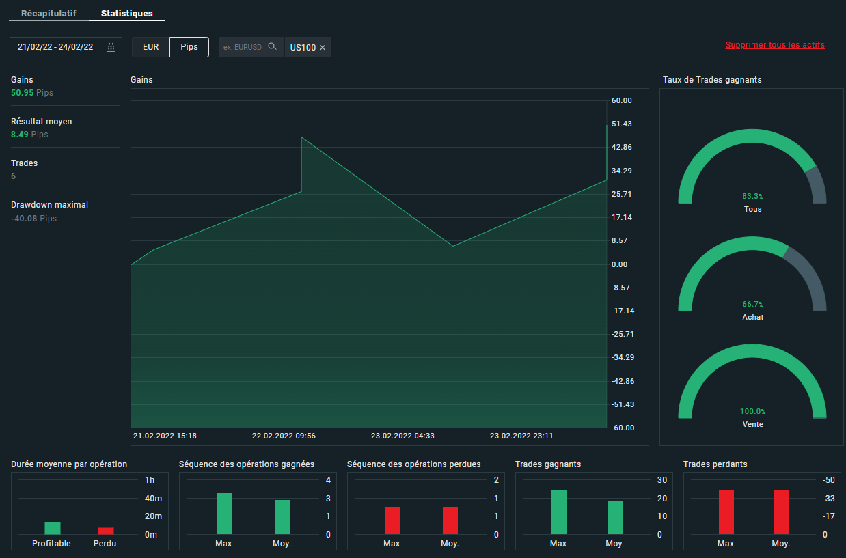Click the search magnifier icon
The height and width of the screenshot is (558, 846).
272,46
